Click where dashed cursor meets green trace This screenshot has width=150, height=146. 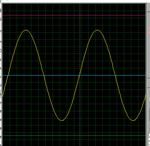80,136
